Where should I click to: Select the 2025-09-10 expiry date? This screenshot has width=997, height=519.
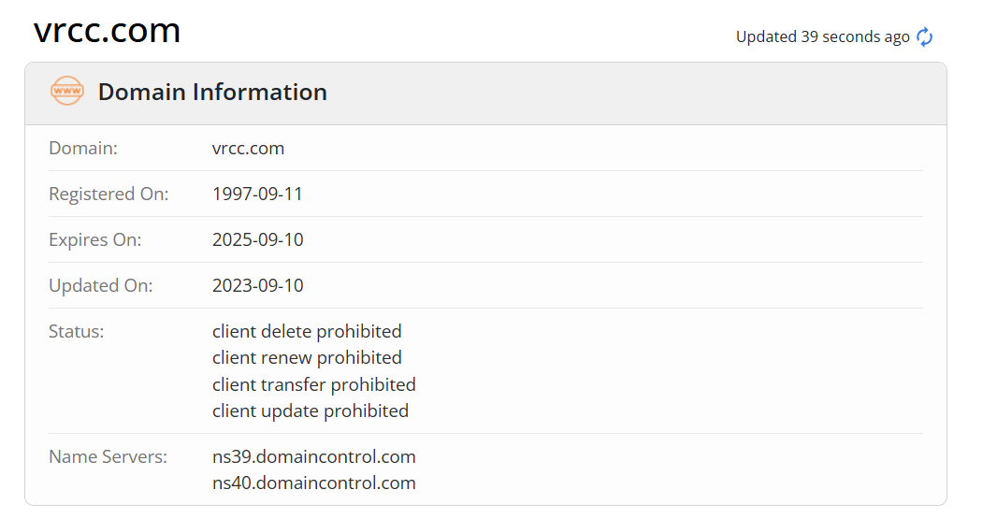(x=257, y=239)
